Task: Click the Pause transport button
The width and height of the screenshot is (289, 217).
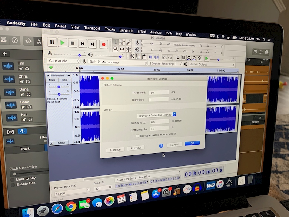Action: (x=52, y=42)
